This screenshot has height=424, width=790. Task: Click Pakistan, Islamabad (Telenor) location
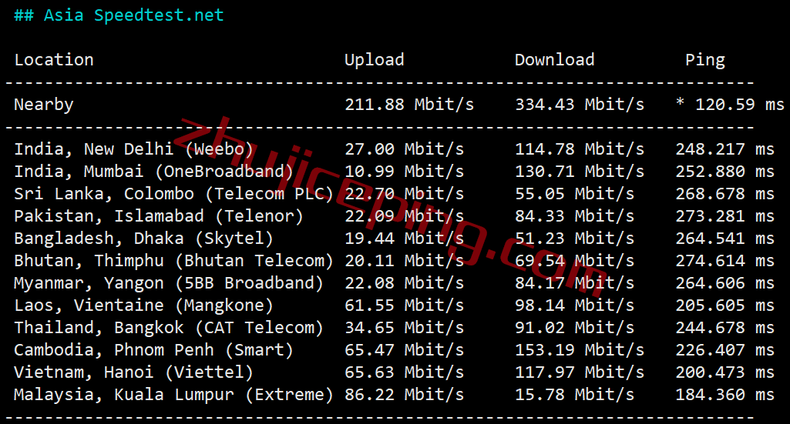click(159, 216)
